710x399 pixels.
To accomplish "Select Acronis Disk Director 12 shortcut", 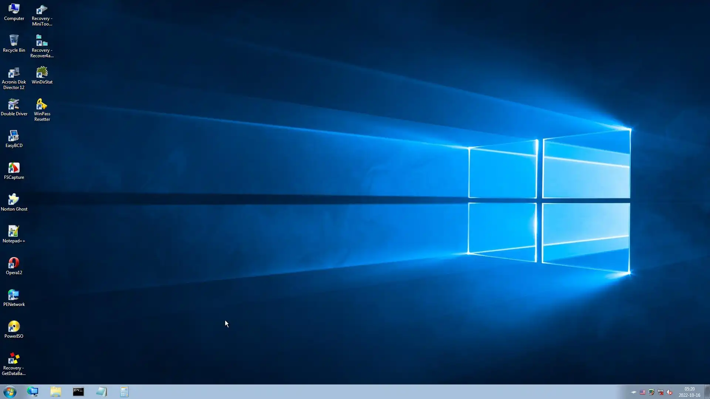I will coord(14,78).
